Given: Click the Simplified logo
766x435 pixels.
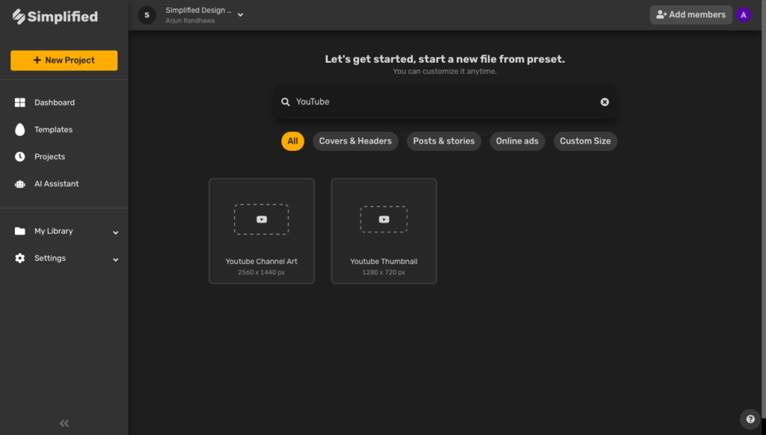Looking at the screenshot, I should 55,16.
